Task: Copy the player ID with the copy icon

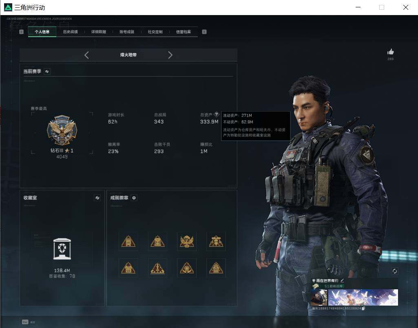Action: pos(363,308)
